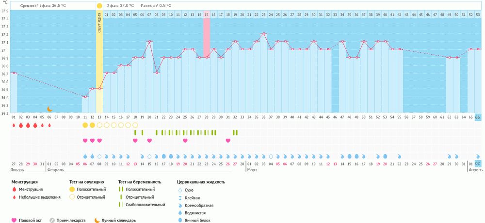Click the Клейкая cervical fluid legend icon
The height and width of the screenshot is (223, 485).
tap(180, 198)
